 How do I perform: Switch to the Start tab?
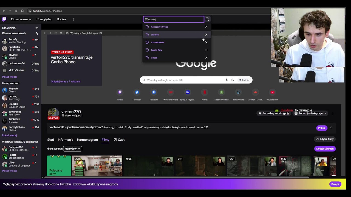[51, 140]
